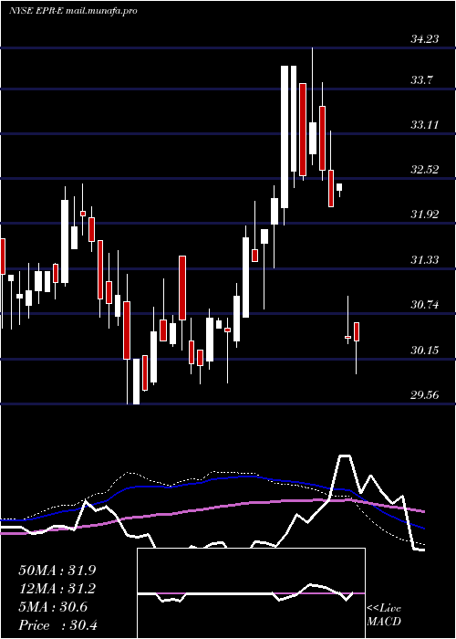Select the 34.23 price level label
The image size is (456, 639).
tap(425, 39)
